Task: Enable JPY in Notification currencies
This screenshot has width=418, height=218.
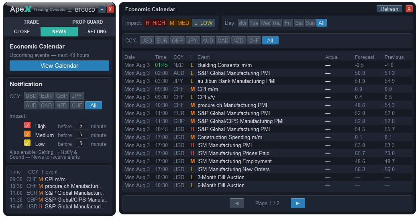Action: 77,96
